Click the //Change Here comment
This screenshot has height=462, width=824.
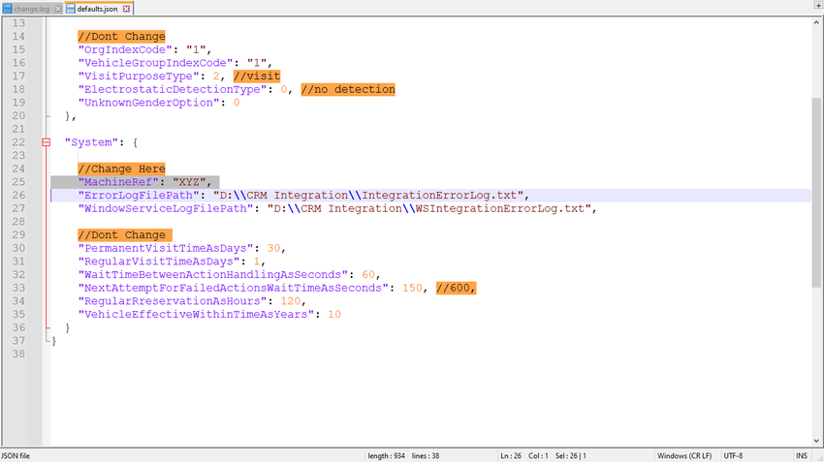pos(121,169)
